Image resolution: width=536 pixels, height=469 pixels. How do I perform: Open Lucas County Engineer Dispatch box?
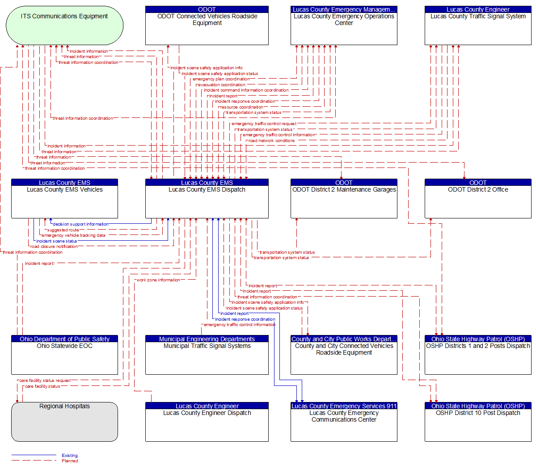207,422
